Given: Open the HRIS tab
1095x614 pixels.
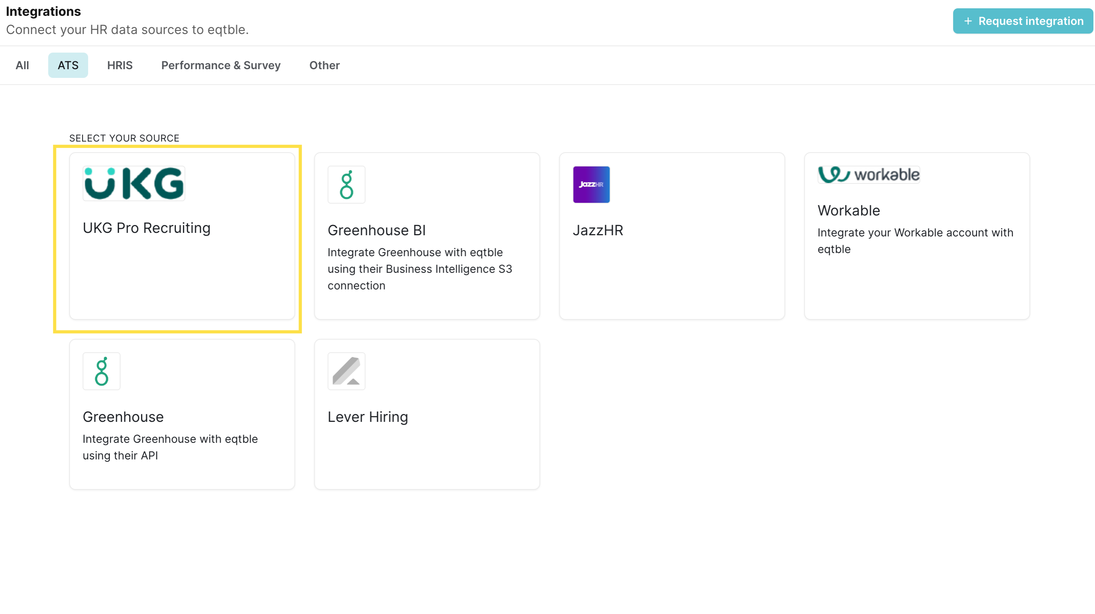Looking at the screenshot, I should (x=119, y=65).
